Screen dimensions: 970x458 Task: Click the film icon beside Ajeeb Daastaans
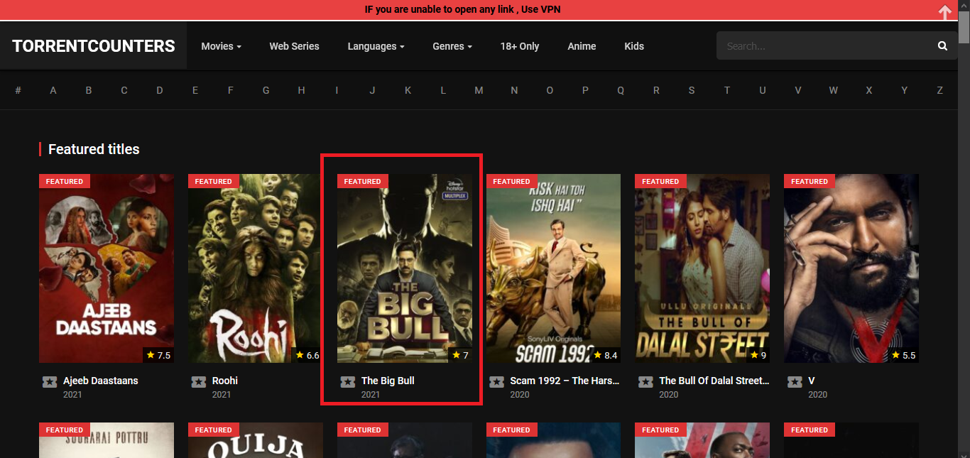click(x=49, y=382)
